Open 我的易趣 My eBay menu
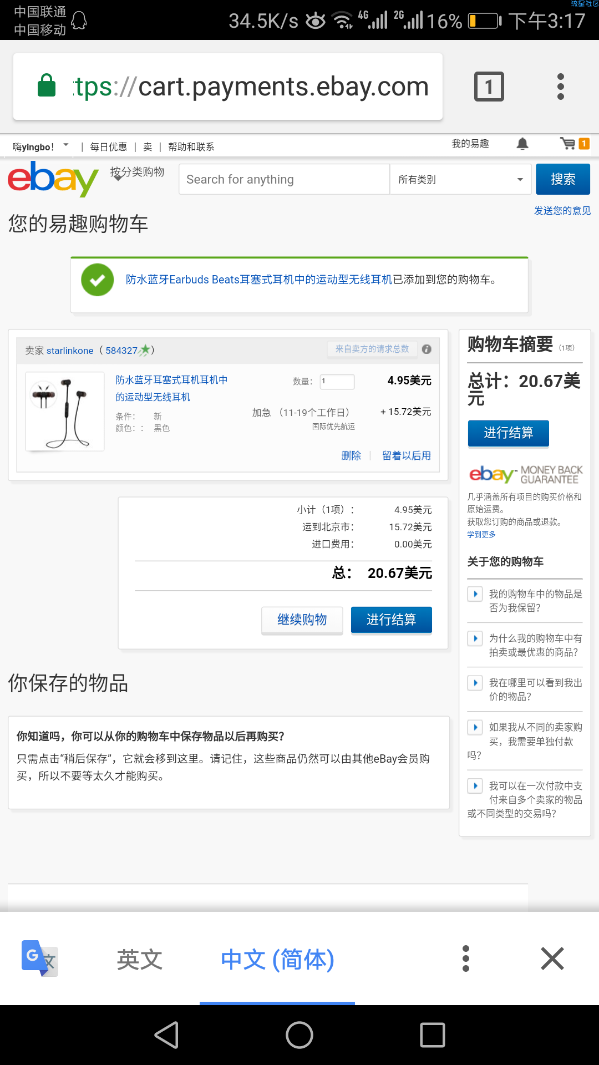Viewport: 599px width, 1065px height. [x=470, y=144]
